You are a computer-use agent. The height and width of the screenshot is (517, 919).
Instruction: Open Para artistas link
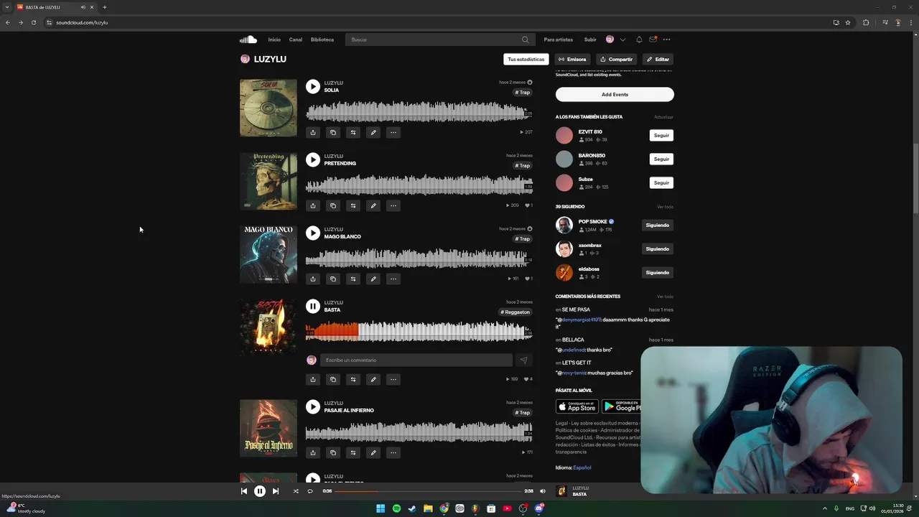(x=559, y=39)
